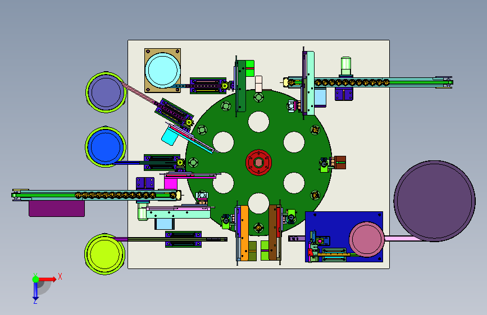Viewport: 487px width, 315px height.
Task: Click the topmost white hole in green table
Action: [258, 122]
